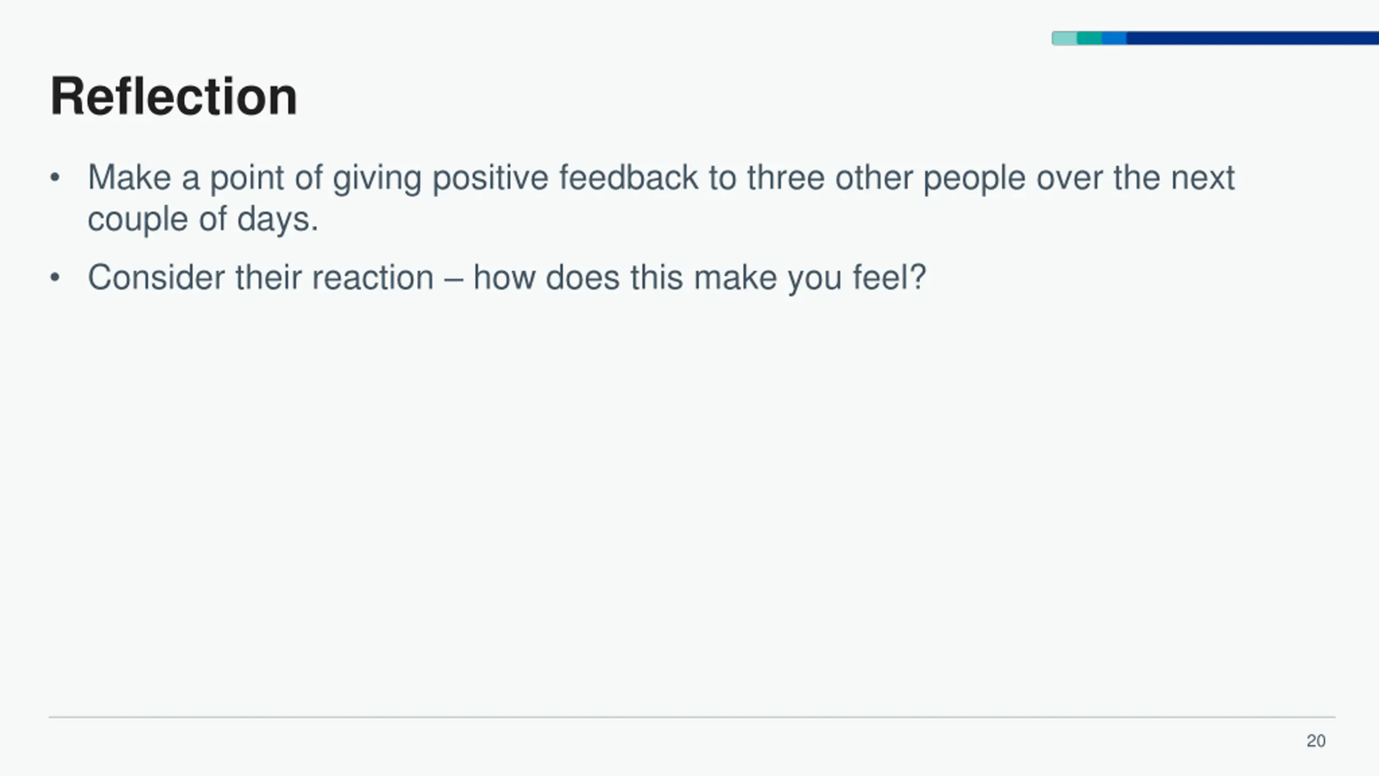Screen dimensions: 1379x776
Task: Select the word "feedback" in the first bullet
Action: (628, 177)
